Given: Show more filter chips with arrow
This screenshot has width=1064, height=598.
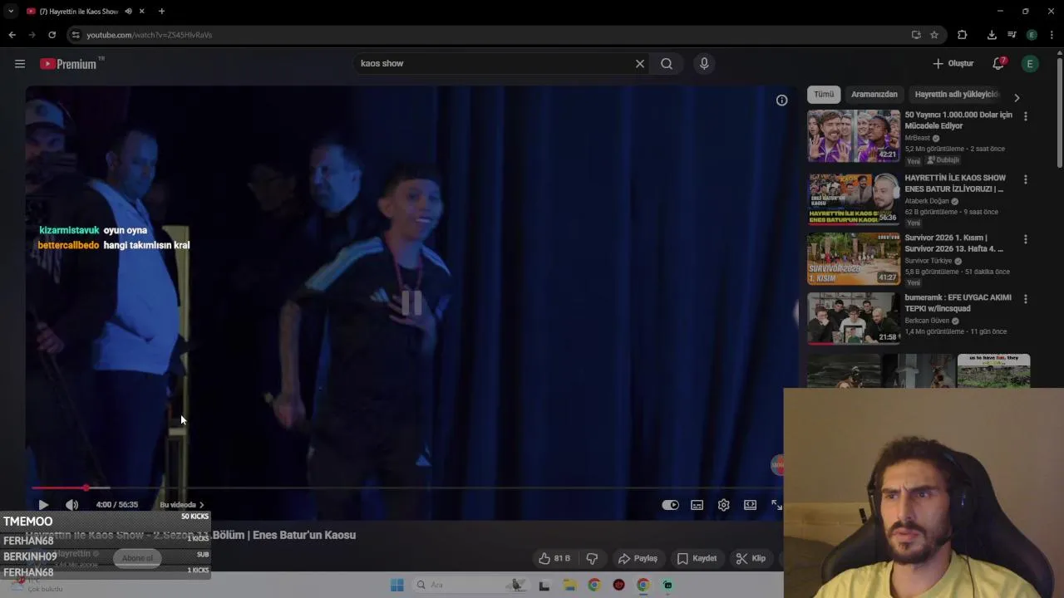Looking at the screenshot, I should pyautogui.click(x=1016, y=97).
